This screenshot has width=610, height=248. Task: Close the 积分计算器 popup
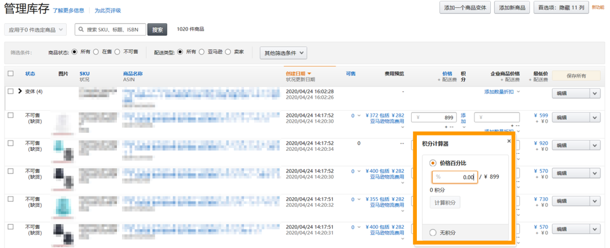pos(508,141)
